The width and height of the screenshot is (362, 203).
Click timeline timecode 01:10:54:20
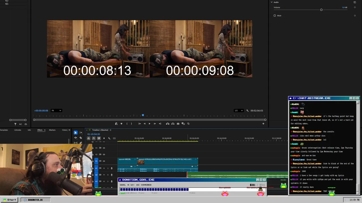coord(94,134)
